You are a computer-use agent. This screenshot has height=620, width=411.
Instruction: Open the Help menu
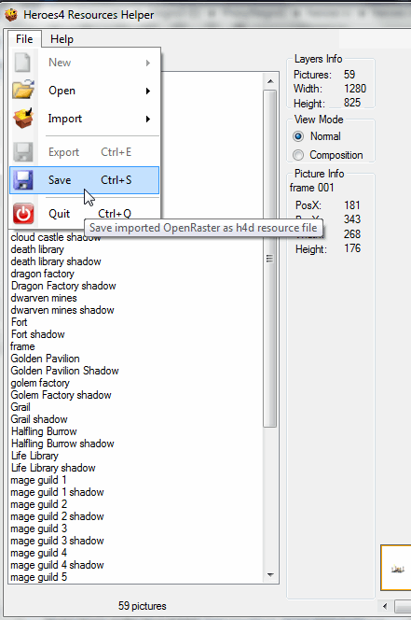pyautogui.click(x=62, y=39)
